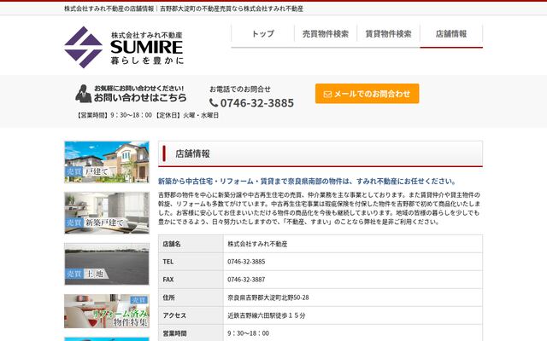547x341 pixels.
Task: Click the アクセス row label
Action: pyautogui.click(x=174, y=315)
